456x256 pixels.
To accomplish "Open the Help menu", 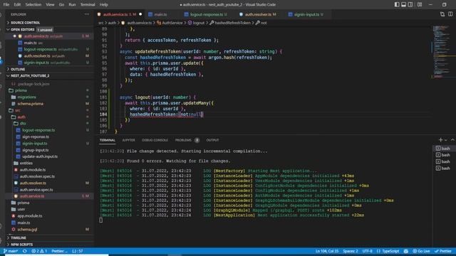I will click(x=103, y=5).
